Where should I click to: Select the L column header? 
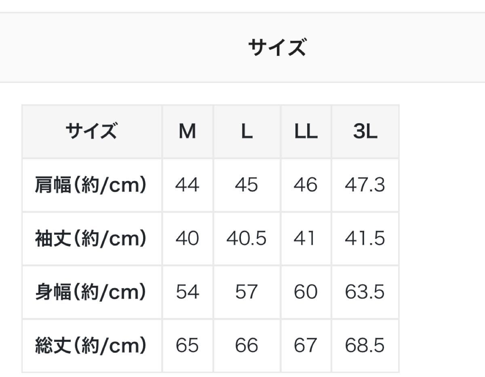click(x=247, y=132)
